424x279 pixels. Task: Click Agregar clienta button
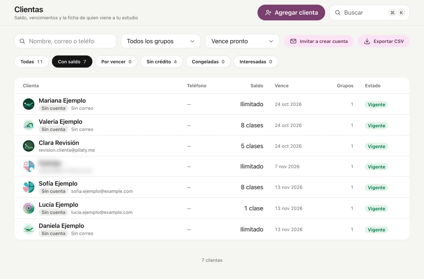[x=291, y=13]
